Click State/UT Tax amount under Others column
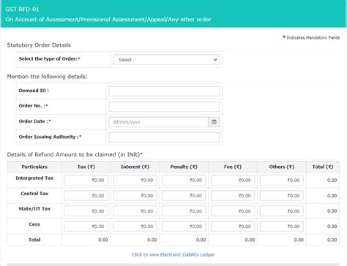This screenshot has height=266, width=347. pyautogui.click(x=282, y=211)
